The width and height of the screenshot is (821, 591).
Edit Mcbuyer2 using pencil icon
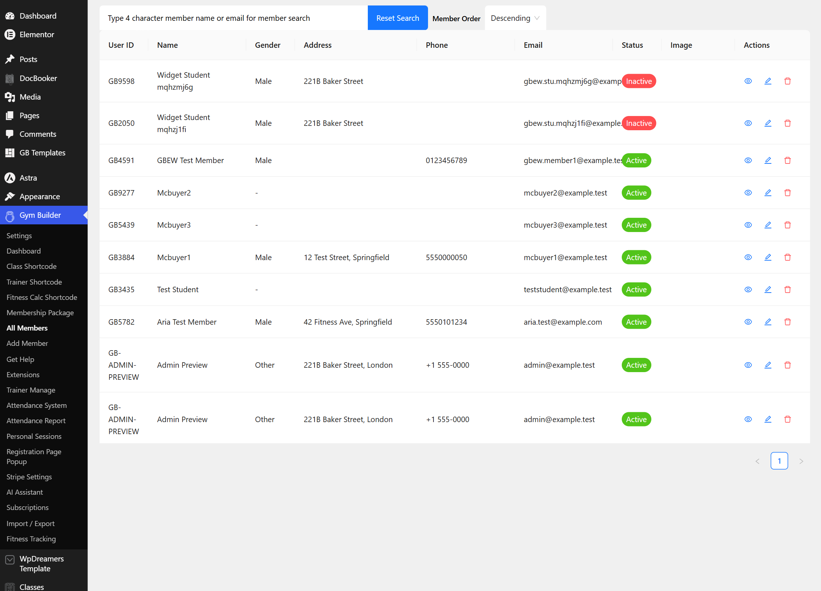pyautogui.click(x=768, y=193)
